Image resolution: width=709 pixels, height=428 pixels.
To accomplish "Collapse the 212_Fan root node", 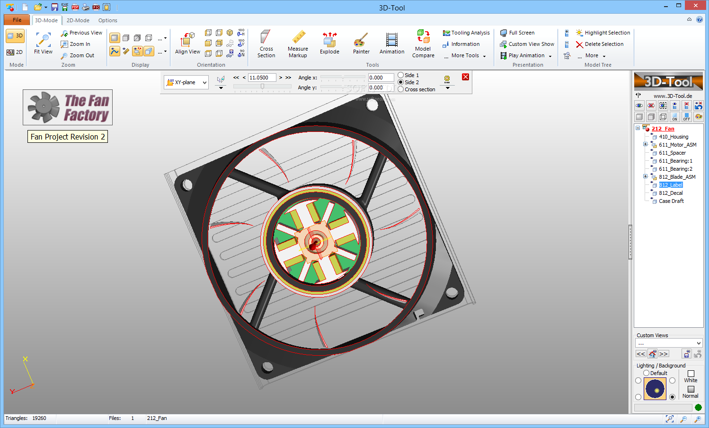I will coord(638,128).
